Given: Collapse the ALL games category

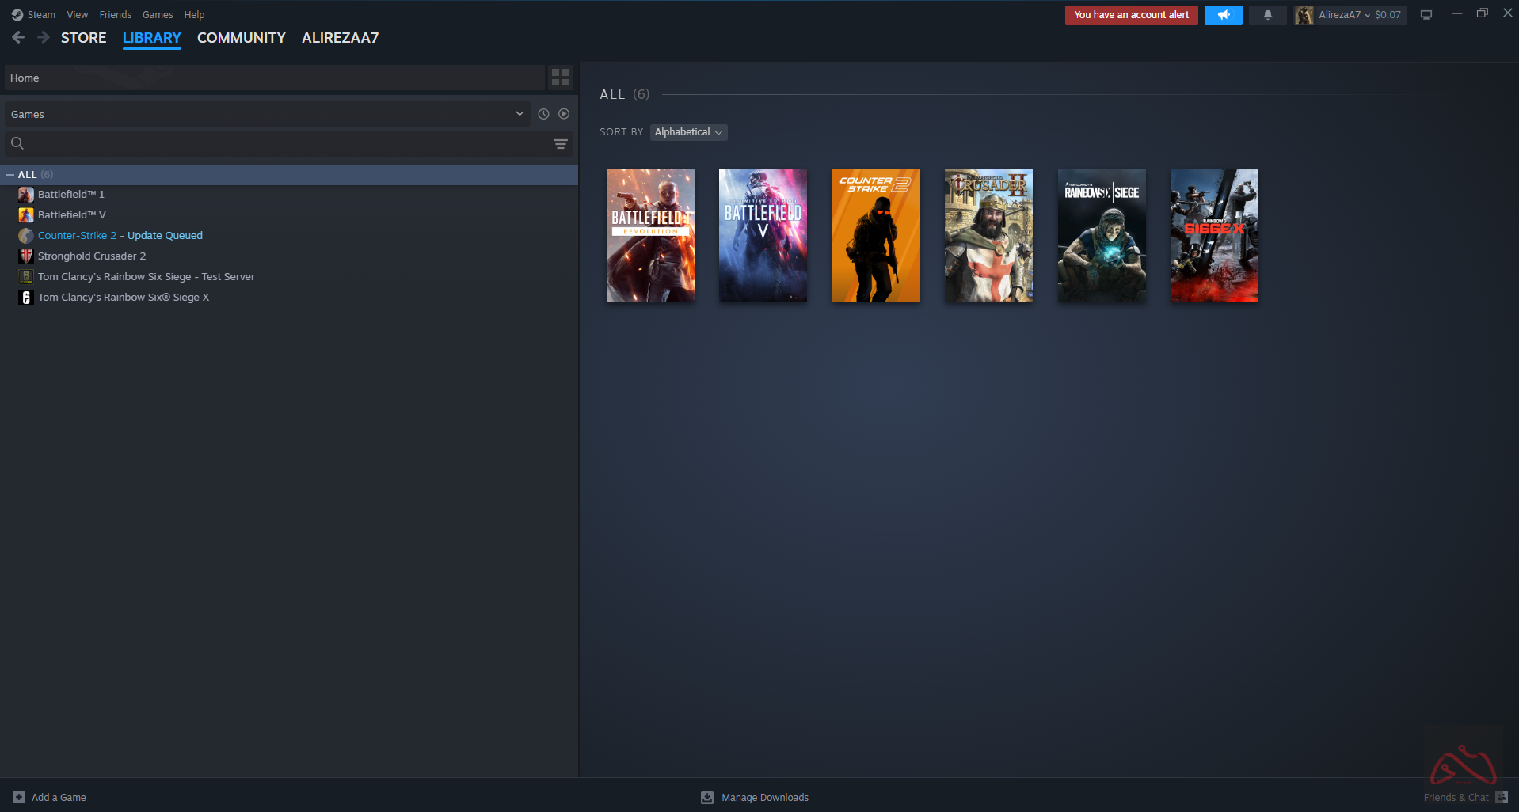Looking at the screenshot, I should pyautogui.click(x=10, y=175).
